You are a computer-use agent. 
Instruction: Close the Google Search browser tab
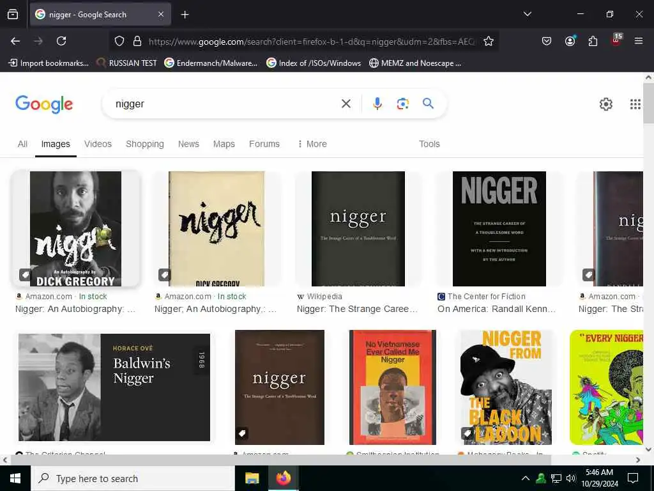click(x=161, y=15)
